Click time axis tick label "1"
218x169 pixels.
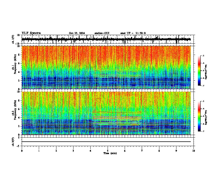[x=39, y=151]
